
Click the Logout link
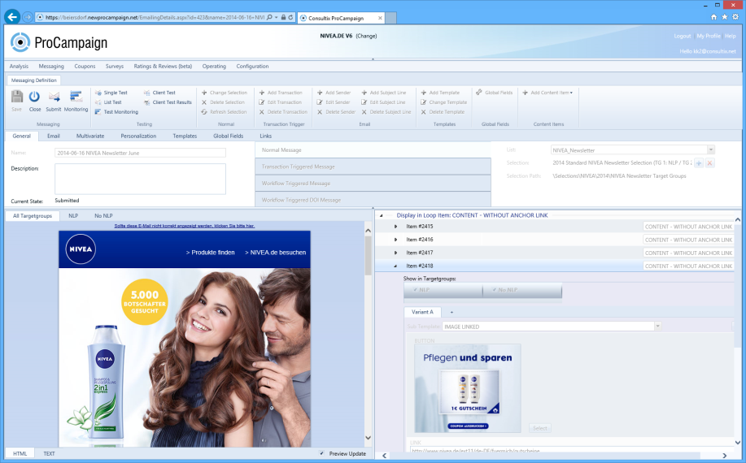682,36
